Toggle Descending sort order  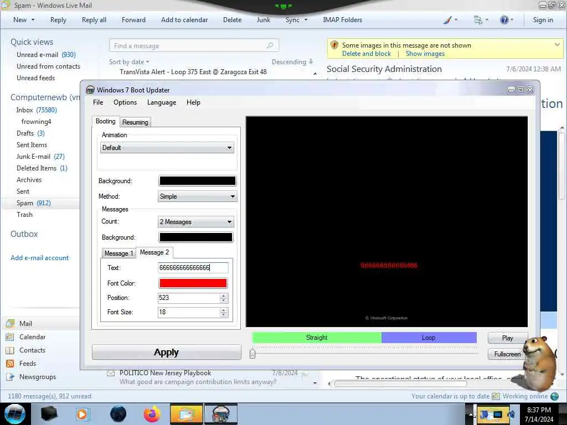(x=292, y=62)
